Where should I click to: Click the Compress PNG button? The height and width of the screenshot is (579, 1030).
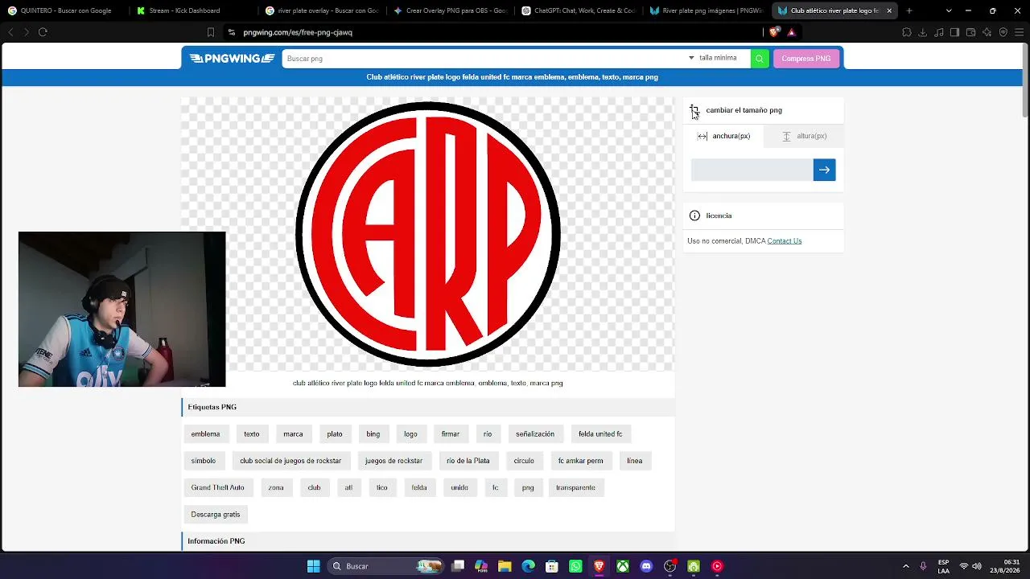click(806, 59)
